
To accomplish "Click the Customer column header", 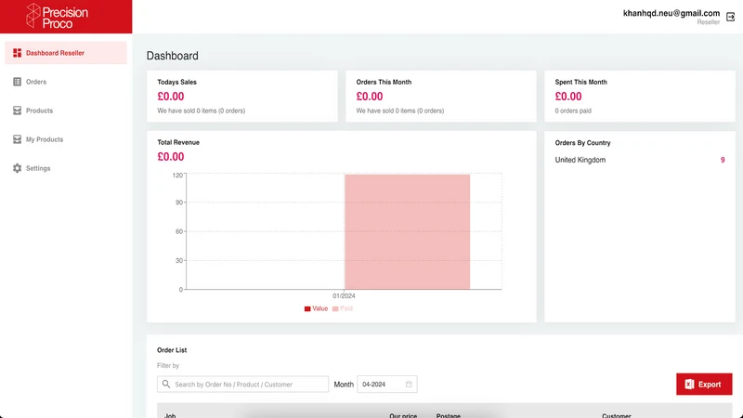I will point(616,415).
